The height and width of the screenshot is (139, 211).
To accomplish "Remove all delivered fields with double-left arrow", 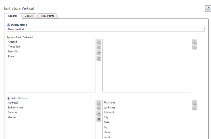I will coord(99,119).
